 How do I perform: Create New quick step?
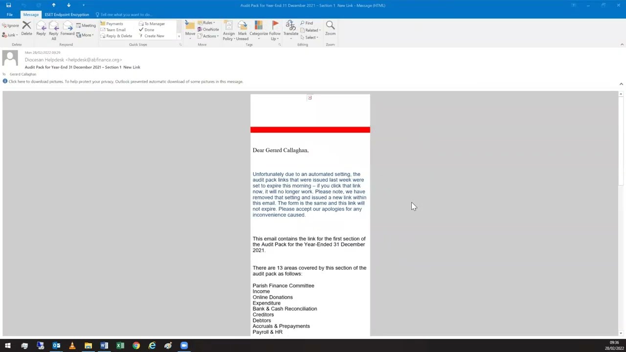[x=154, y=36]
